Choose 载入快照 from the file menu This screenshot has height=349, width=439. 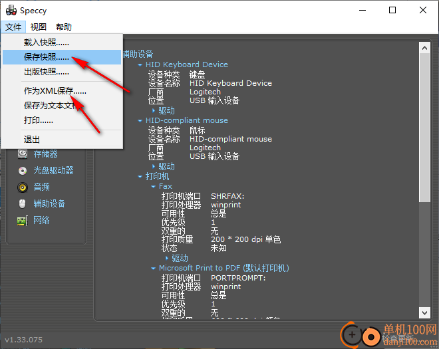click(x=62, y=43)
